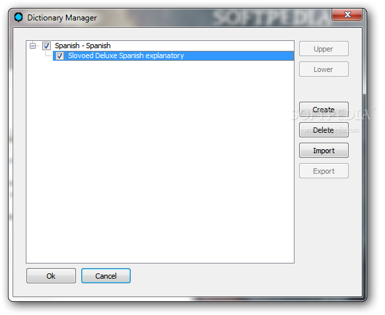Click the Lower button

[324, 69]
